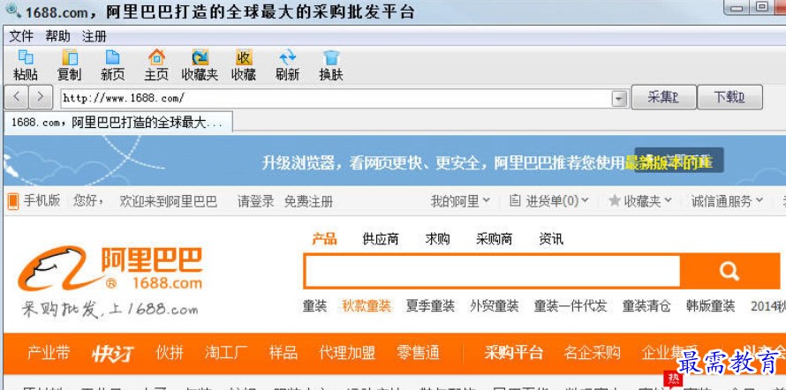Screen dimensions: 786x390
Task: Change skin using 换肤 icon
Action: click(331, 65)
